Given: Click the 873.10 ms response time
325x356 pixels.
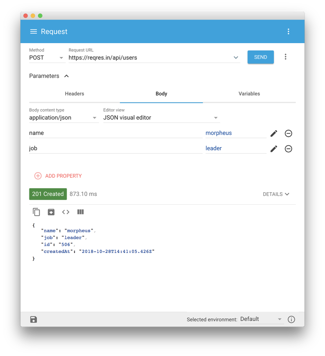Looking at the screenshot, I should [x=83, y=194].
